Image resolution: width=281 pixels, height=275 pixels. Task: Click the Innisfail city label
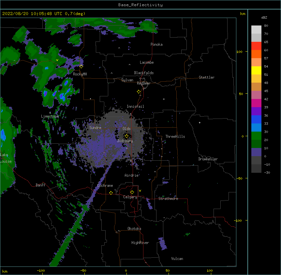[x=135, y=106]
